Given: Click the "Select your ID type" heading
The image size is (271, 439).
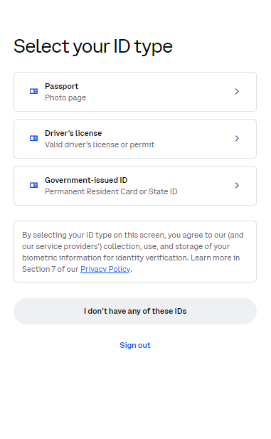Looking at the screenshot, I should pyautogui.click(x=93, y=46).
